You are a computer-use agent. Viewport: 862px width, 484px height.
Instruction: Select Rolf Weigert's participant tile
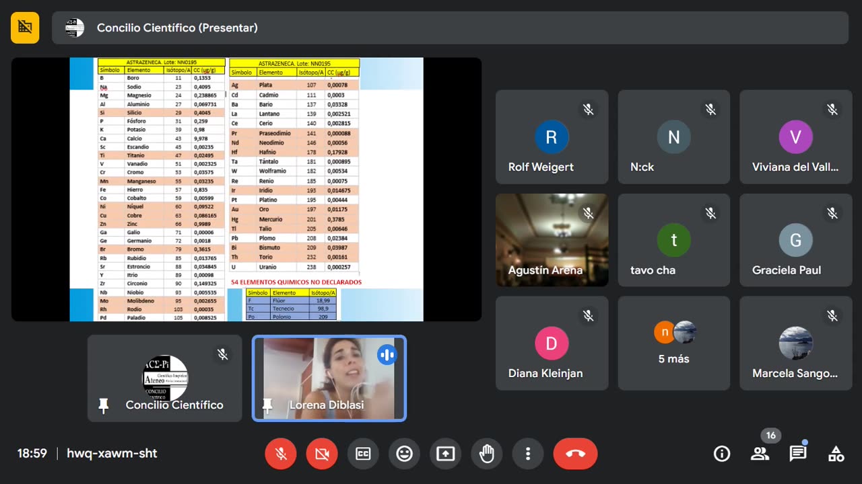pos(552,137)
